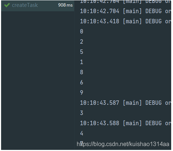The height and width of the screenshot is (151, 173).
Task: Click the [main] thread tag at 10:10:43.418
Action: pos(132,21)
